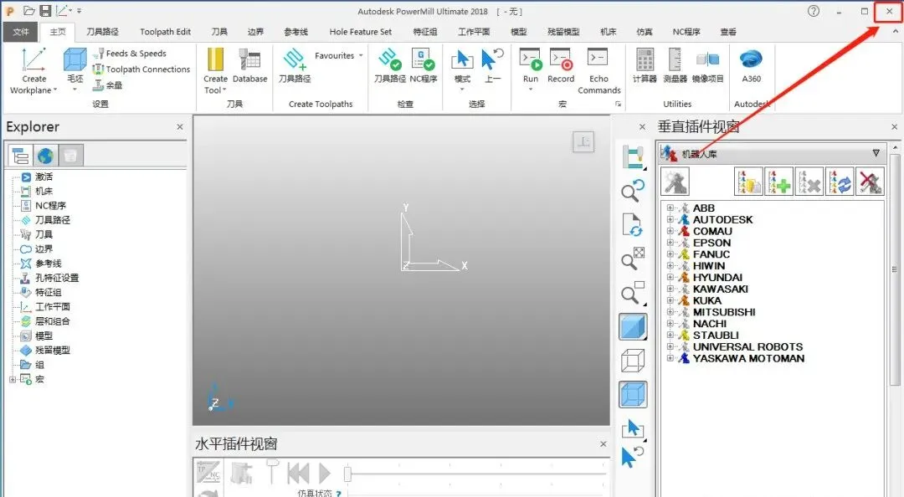Viewport: 904px width, 497px height.
Task: Open the 机器人库 dropdown triangle
Action: pyautogui.click(x=876, y=153)
